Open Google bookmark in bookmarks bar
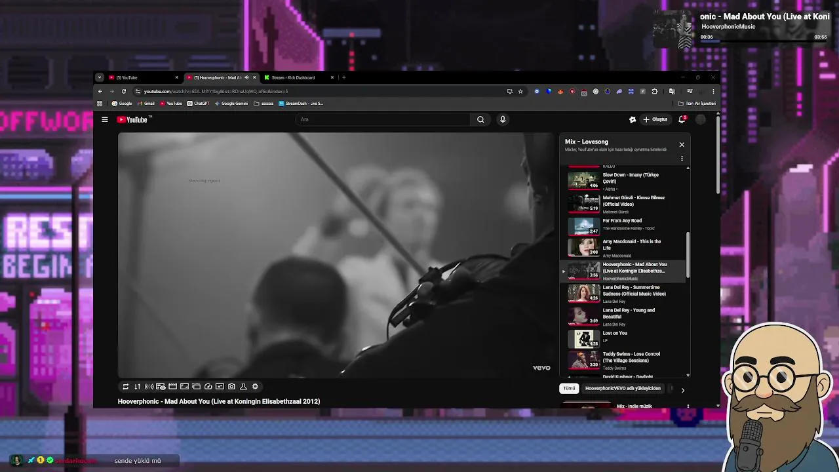Viewport: 839px width, 472px height. coord(122,103)
